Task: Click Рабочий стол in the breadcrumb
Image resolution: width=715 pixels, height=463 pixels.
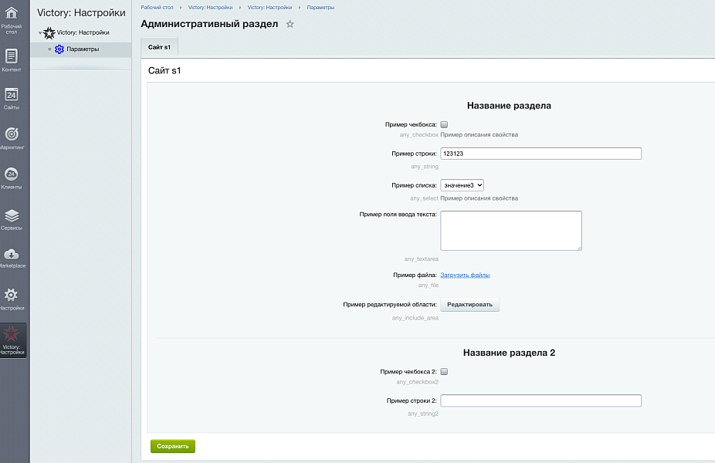Action: pos(157,6)
